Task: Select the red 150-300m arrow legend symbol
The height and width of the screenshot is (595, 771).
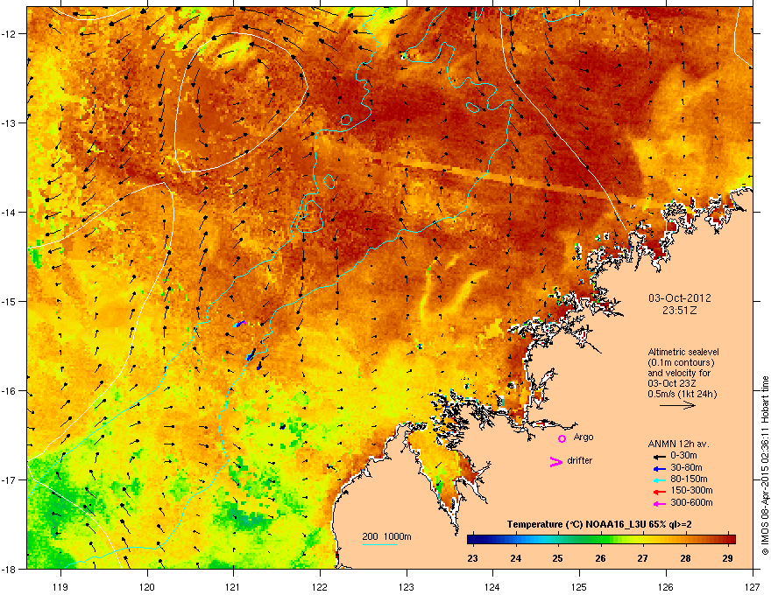Action: click(659, 492)
